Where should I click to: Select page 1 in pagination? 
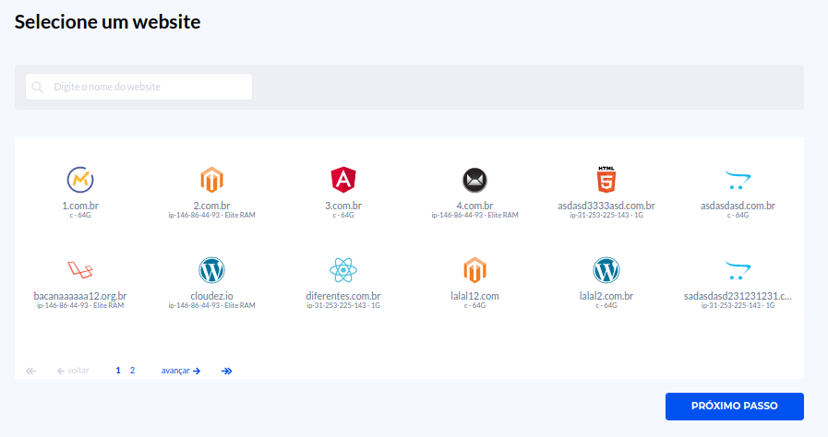pos(118,371)
